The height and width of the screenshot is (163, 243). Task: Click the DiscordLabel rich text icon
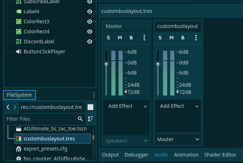click(19, 42)
